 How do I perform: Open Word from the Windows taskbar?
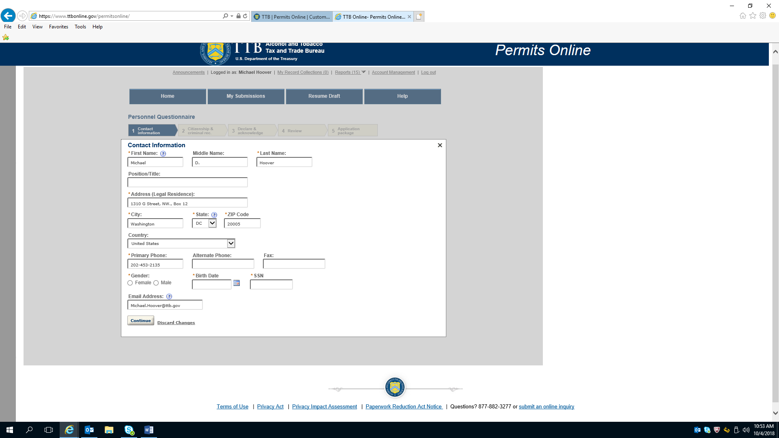tap(148, 430)
